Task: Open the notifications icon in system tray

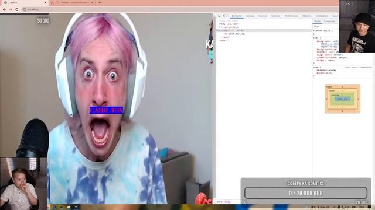Action: [370, 207]
